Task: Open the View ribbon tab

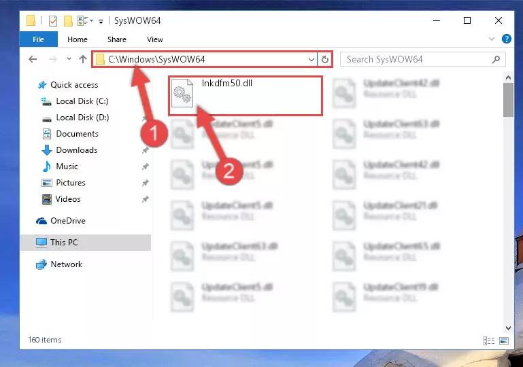Action: (155, 39)
